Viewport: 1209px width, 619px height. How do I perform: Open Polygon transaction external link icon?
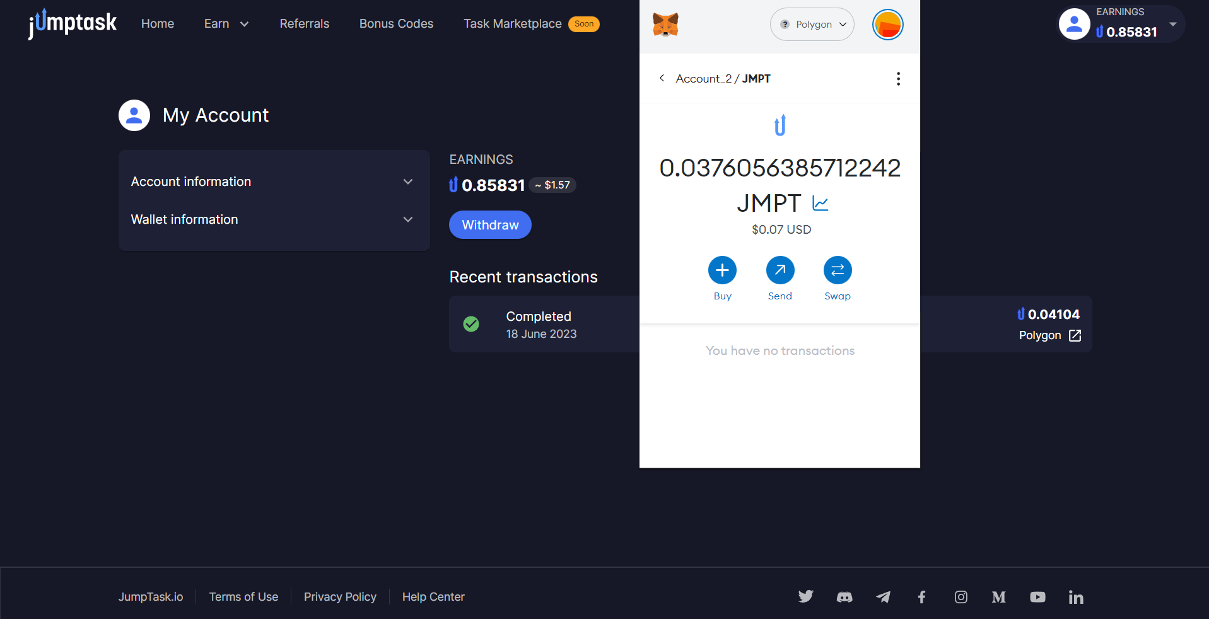pyautogui.click(x=1075, y=335)
